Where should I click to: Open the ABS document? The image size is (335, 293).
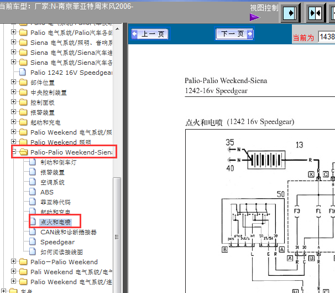pos(47,192)
